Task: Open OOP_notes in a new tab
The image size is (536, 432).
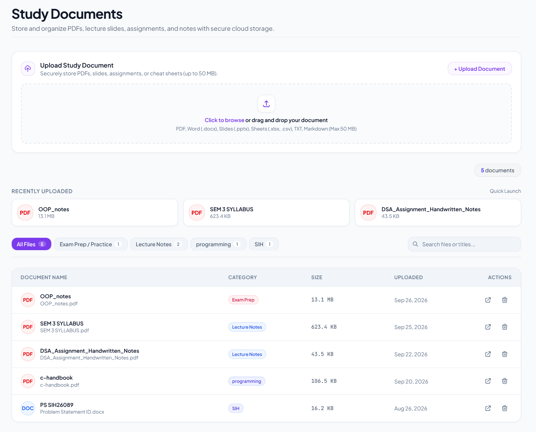Action: [488, 300]
